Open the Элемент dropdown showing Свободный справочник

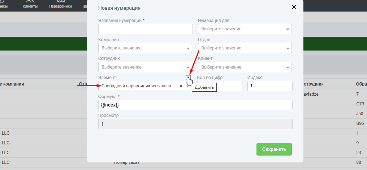pyautogui.click(x=139, y=86)
